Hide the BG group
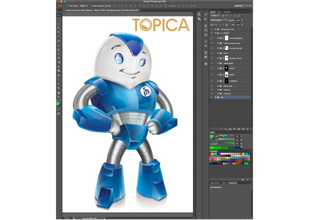Screen dimensions: 309x220 [212, 97]
